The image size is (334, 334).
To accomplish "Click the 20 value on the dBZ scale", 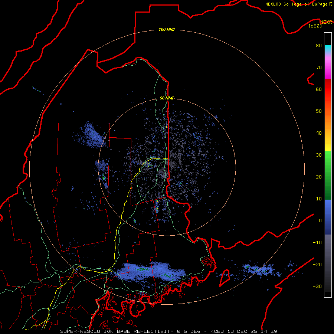I will pyautogui.click(x=319, y=177).
